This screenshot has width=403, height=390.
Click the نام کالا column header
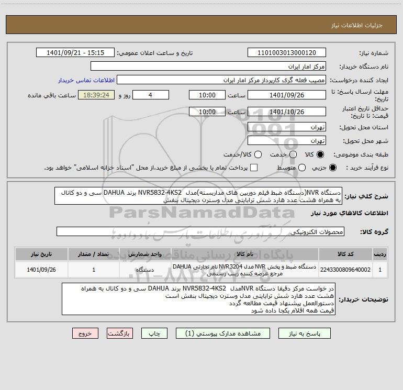[x=245, y=254]
